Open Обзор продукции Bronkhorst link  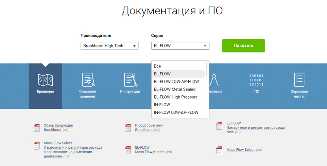59,127
